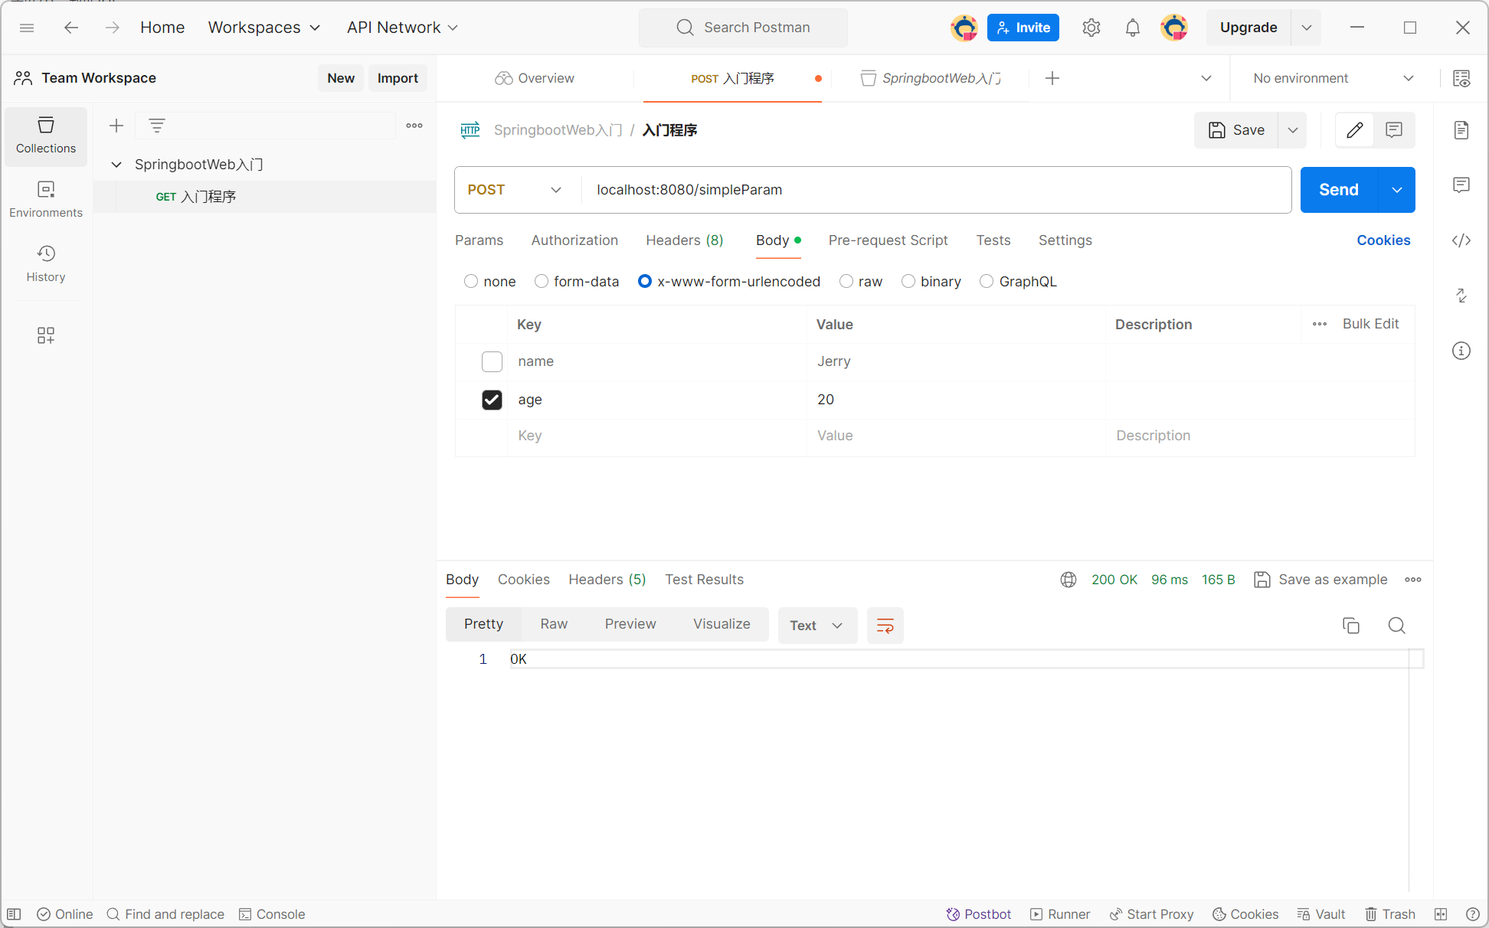The width and height of the screenshot is (1489, 928).
Task: Select binary body type
Action: point(908,282)
